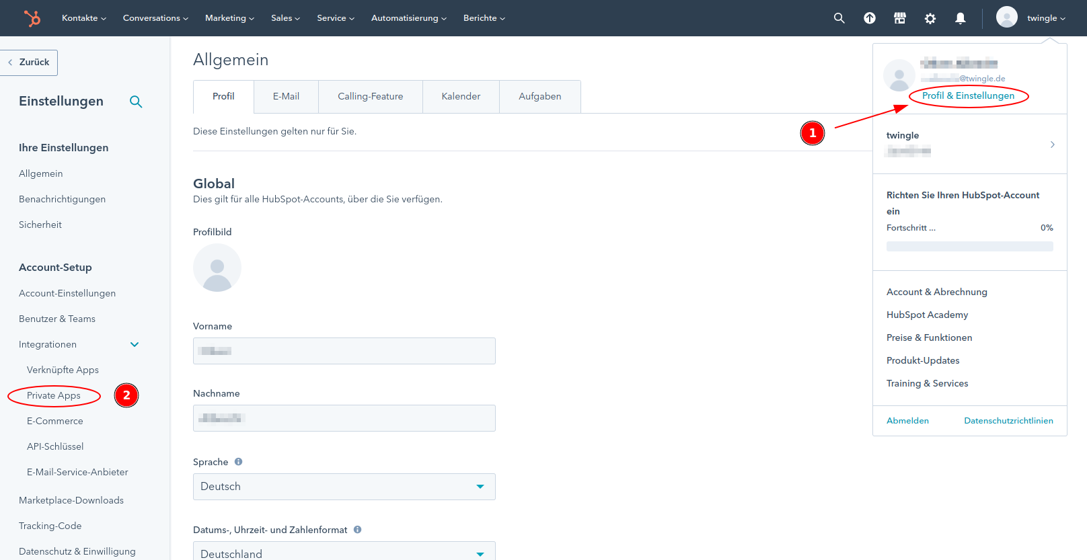Select Allgemein in sidebar
The height and width of the screenshot is (560, 1087).
pos(41,173)
